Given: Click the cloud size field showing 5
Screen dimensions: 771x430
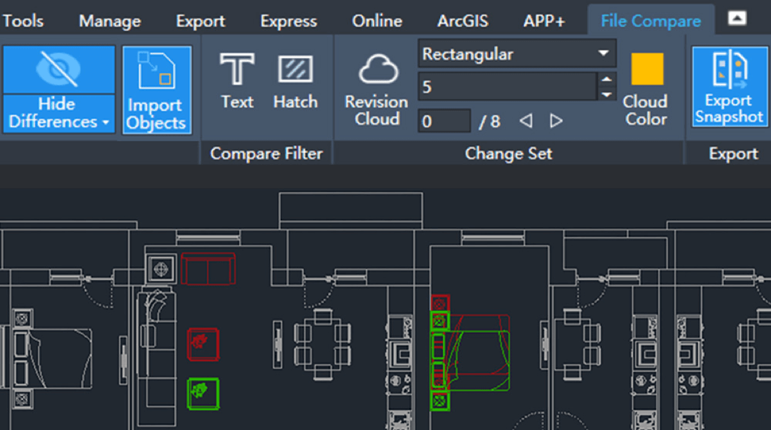Looking at the screenshot, I should (508, 87).
